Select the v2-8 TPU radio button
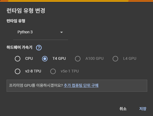The height and width of the screenshot is (116, 153). [x=18, y=71]
